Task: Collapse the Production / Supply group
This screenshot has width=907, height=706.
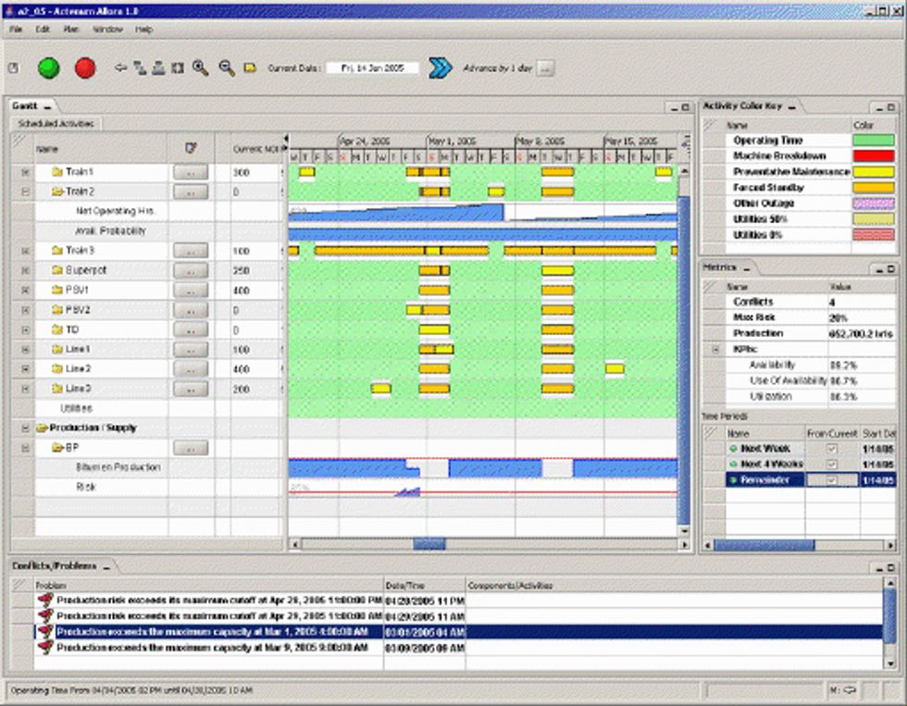Action: (25, 427)
